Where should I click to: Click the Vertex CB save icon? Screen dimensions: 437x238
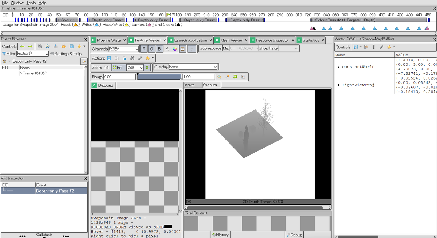point(356,47)
